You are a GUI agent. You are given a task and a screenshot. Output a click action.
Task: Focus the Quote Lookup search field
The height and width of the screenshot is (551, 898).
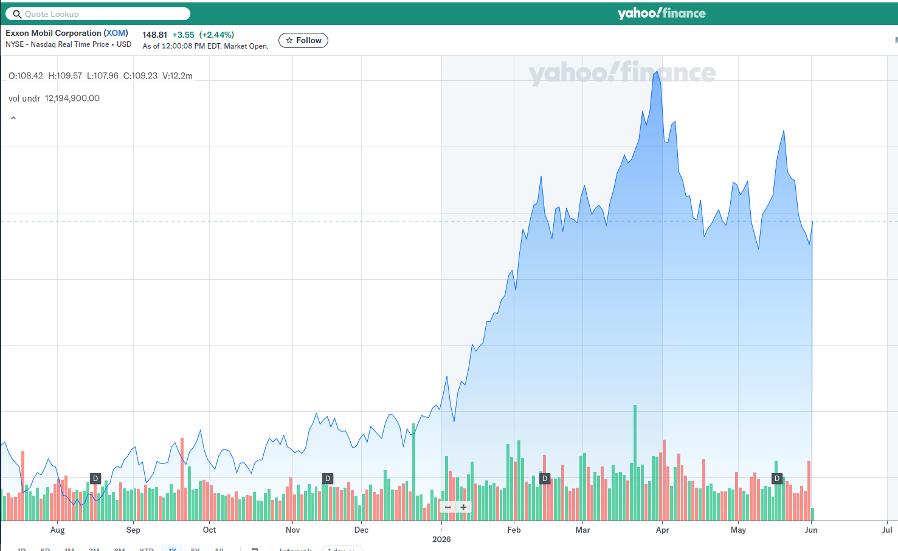tap(98, 14)
